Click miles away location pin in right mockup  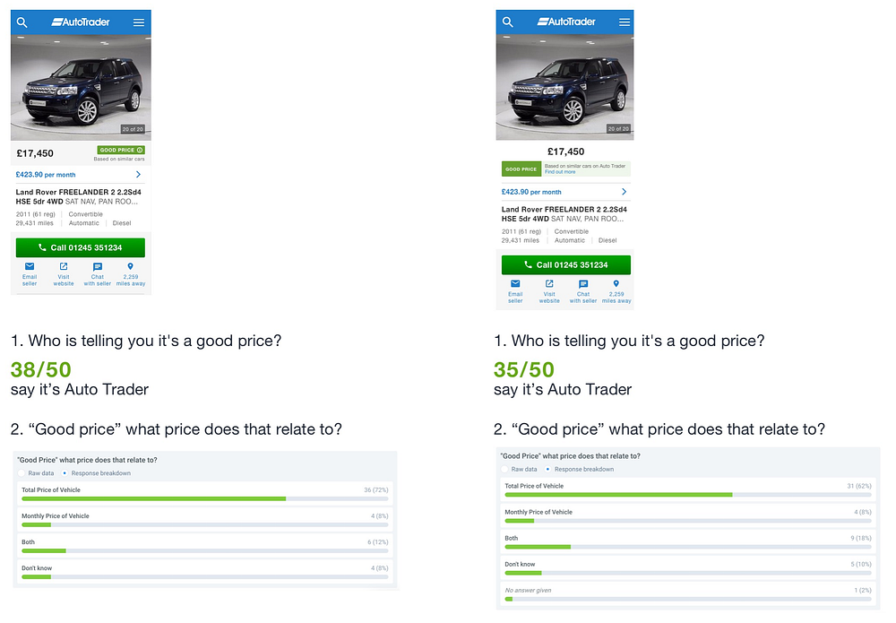tap(616, 283)
